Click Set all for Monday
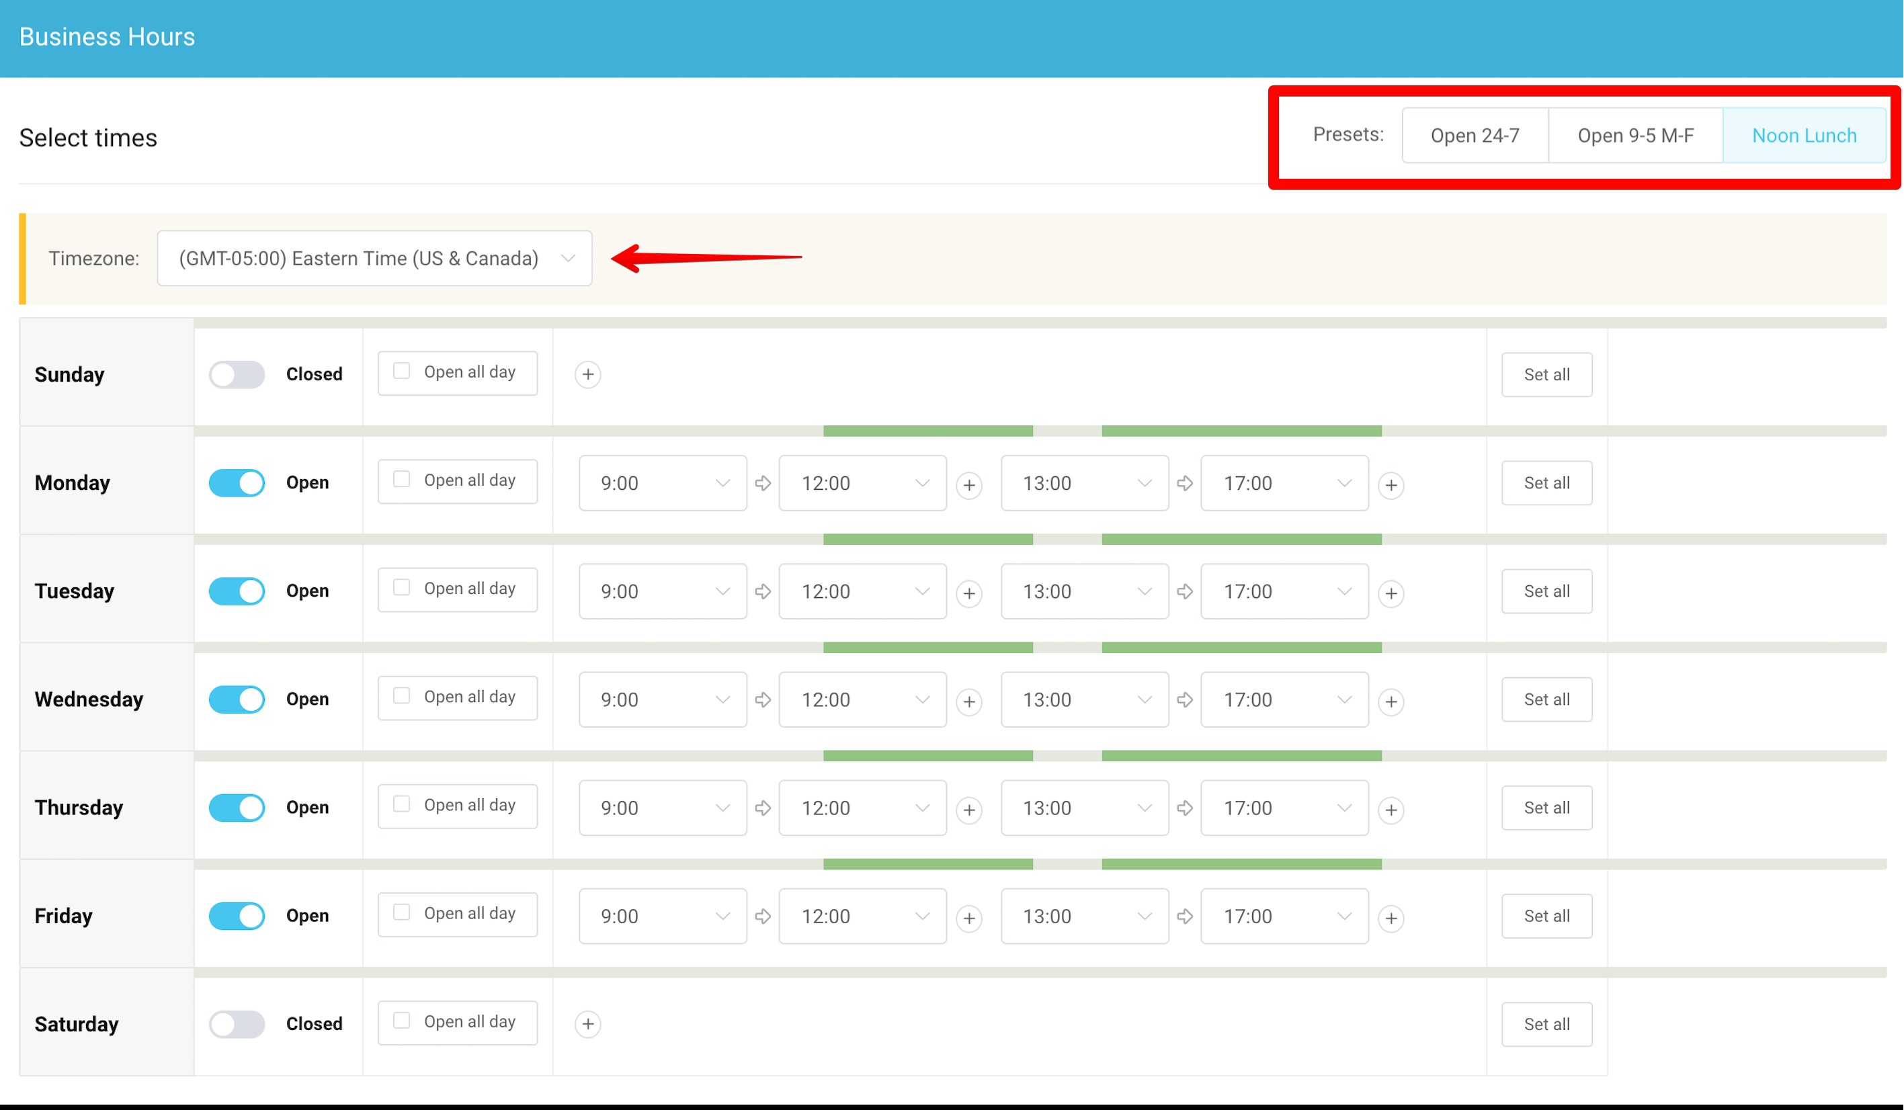This screenshot has height=1110, width=1904. coord(1546,482)
